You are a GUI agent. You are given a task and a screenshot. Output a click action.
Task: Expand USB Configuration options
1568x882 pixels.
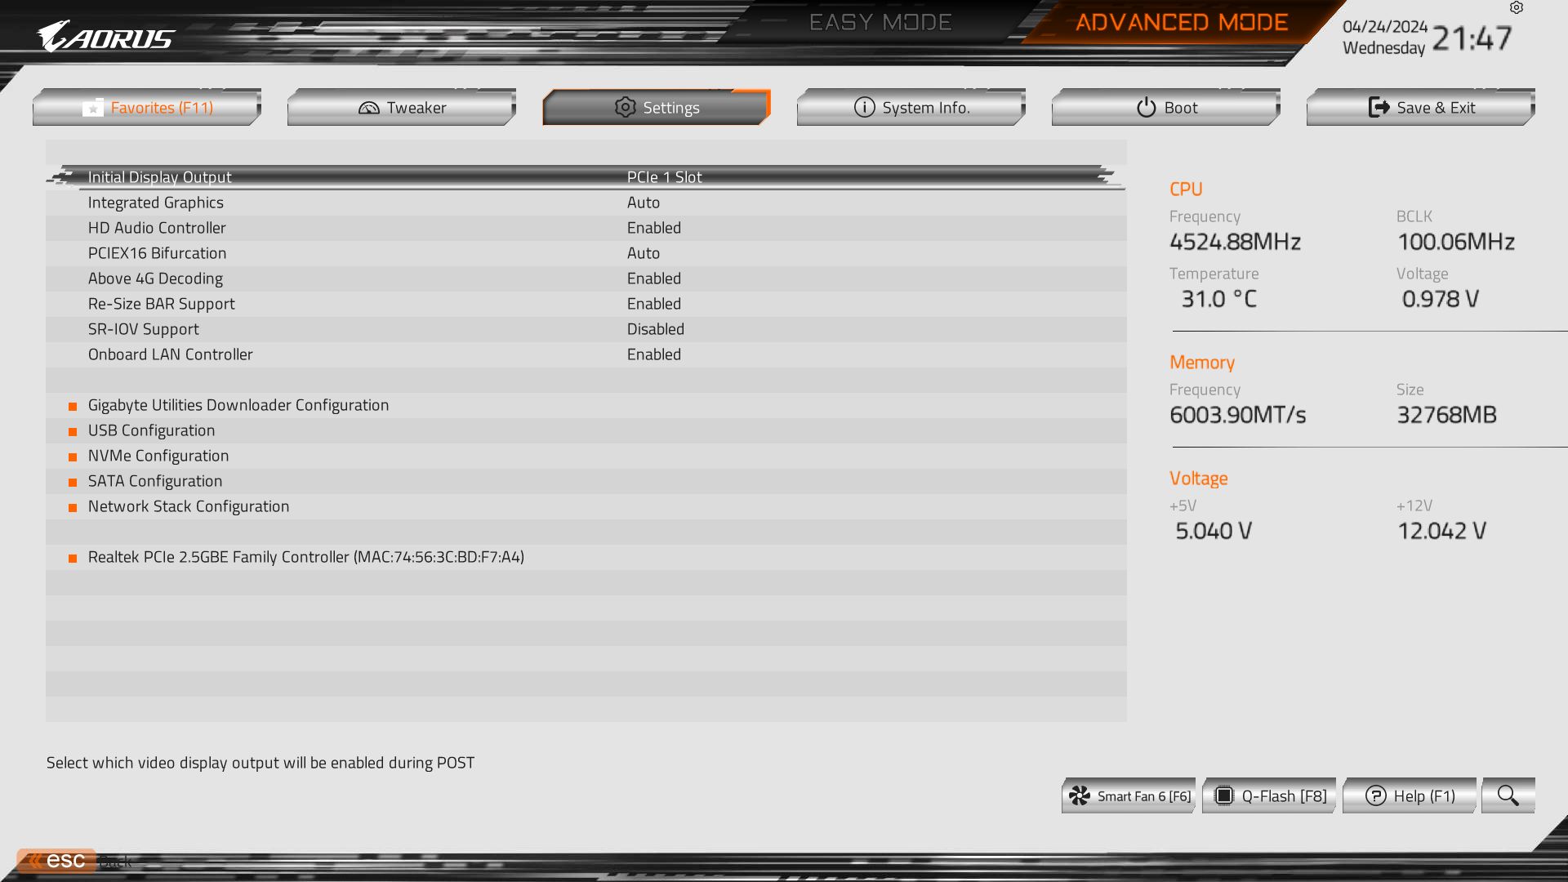151,430
